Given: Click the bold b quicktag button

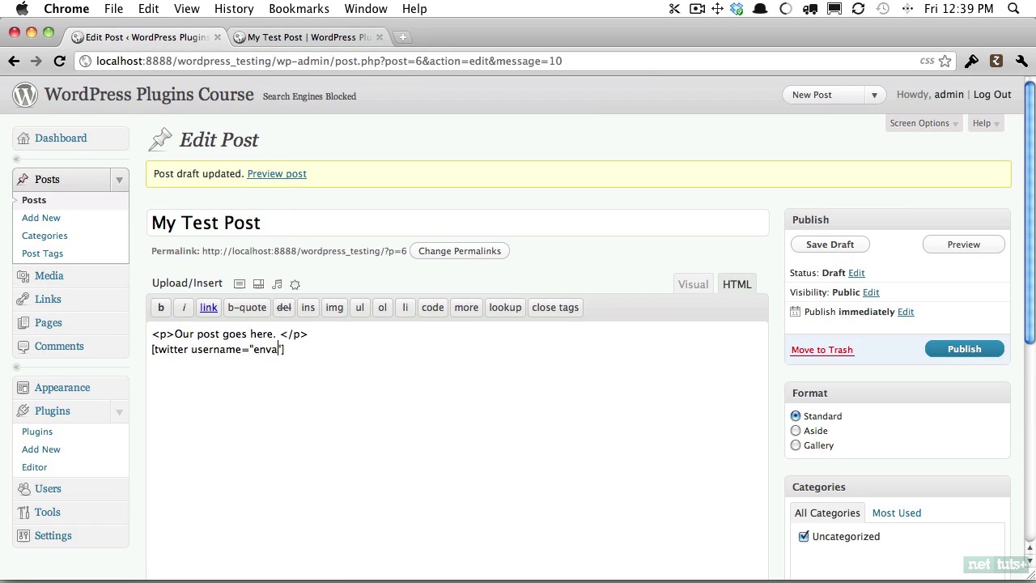Looking at the screenshot, I should [161, 308].
